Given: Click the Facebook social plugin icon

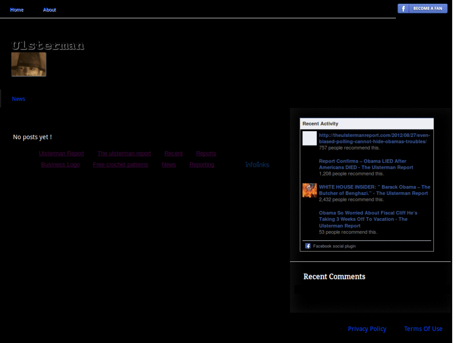Looking at the screenshot, I should 308,246.
